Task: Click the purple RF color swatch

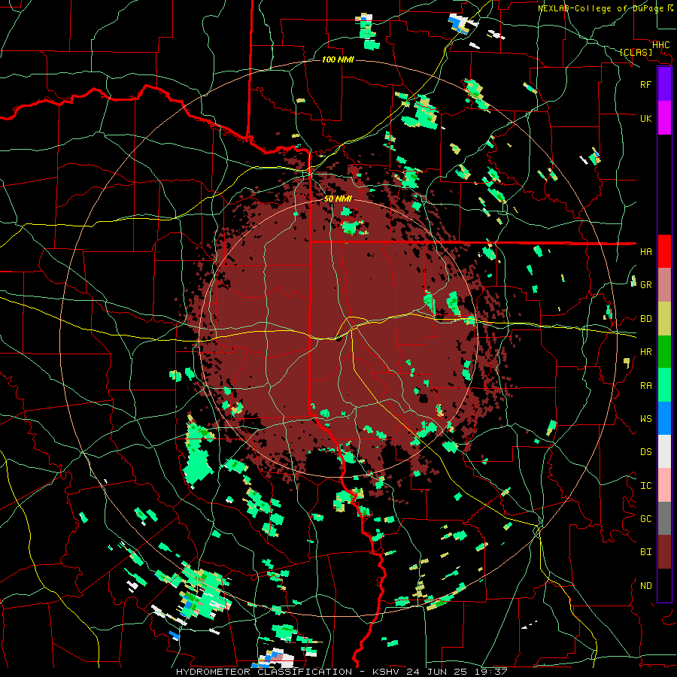Action: click(x=664, y=84)
